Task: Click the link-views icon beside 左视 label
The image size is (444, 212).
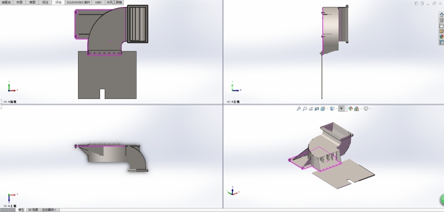Action: [x=229, y=101]
